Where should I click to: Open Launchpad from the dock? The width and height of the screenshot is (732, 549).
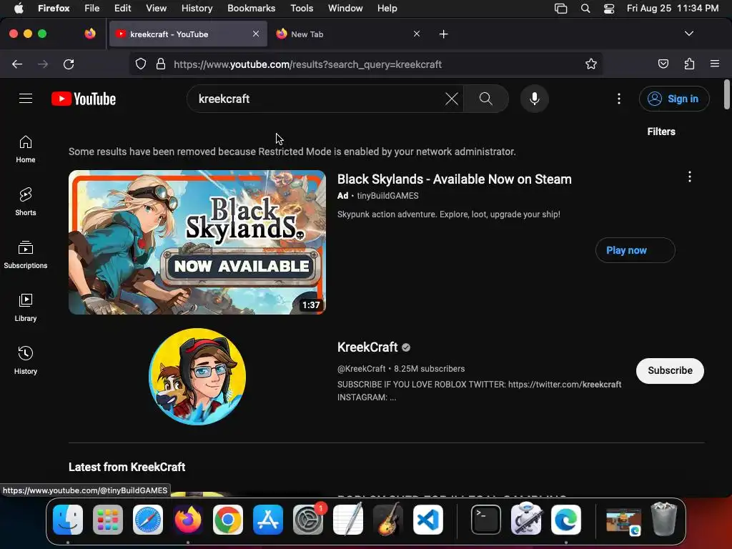(x=108, y=520)
